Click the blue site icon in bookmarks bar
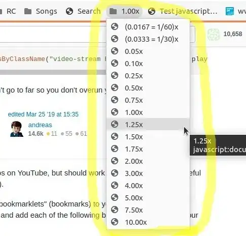The height and width of the screenshot is (236, 246). (x=230, y=11)
